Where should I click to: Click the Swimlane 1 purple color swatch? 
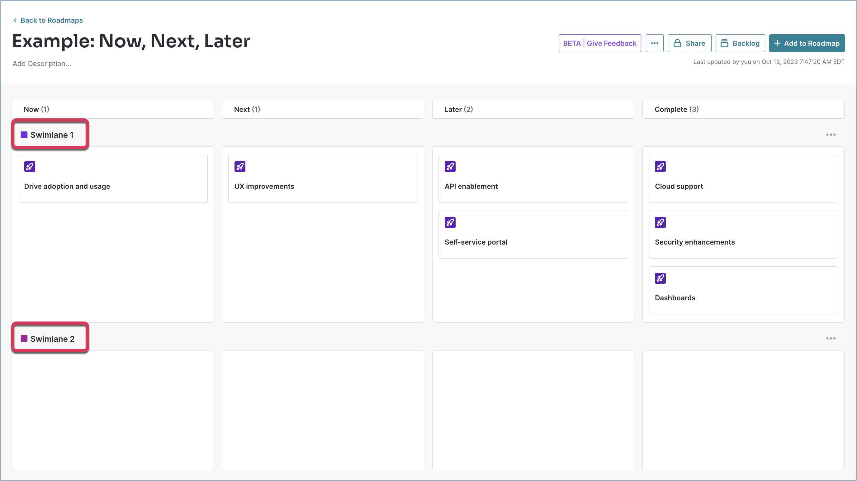pos(24,135)
